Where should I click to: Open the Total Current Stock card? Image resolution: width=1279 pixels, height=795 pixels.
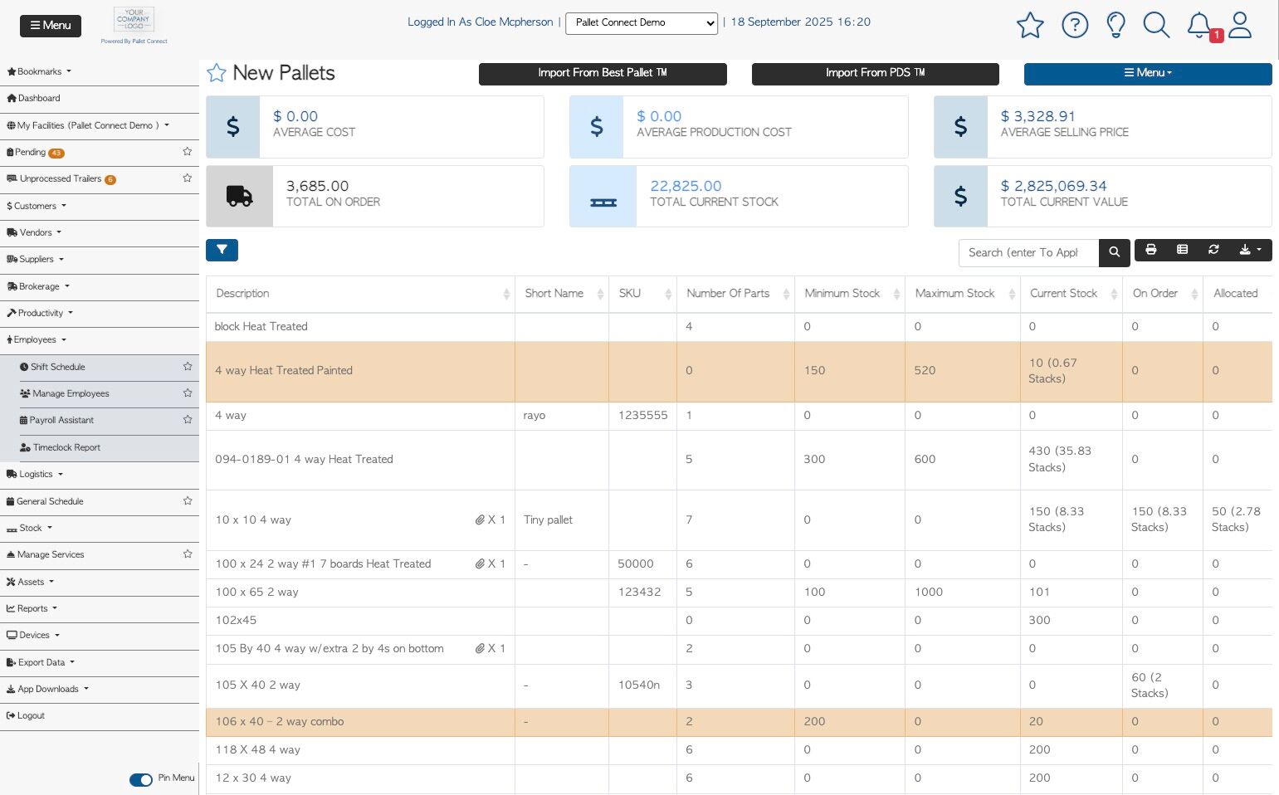coord(739,196)
